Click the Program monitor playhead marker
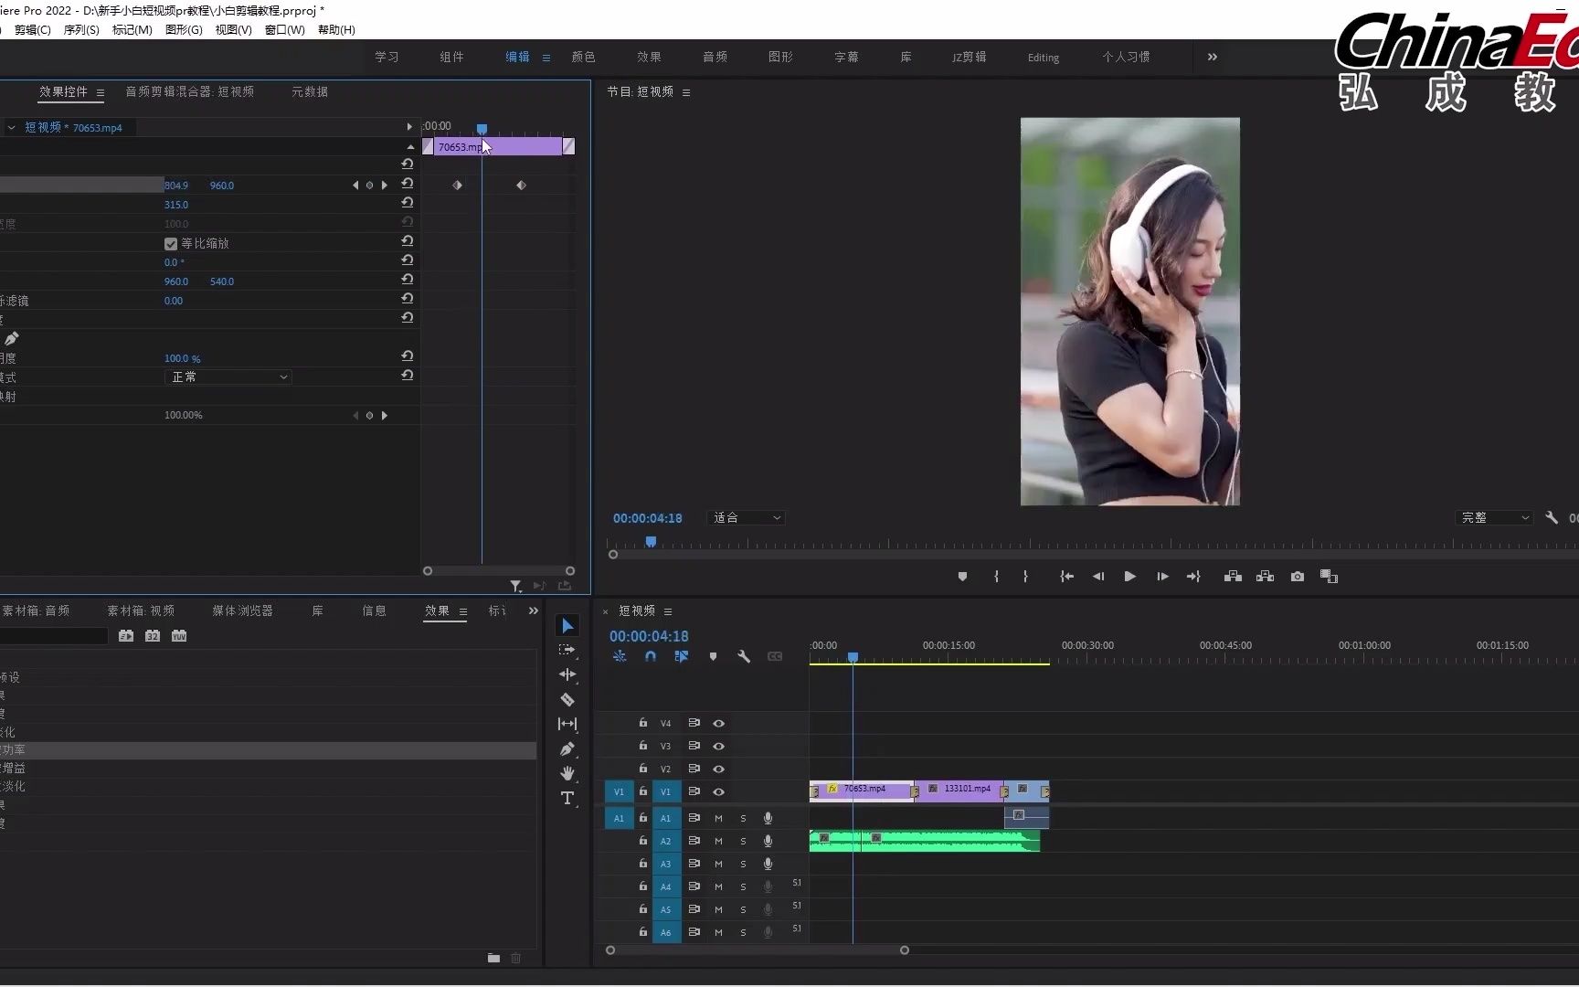 (651, 542)
